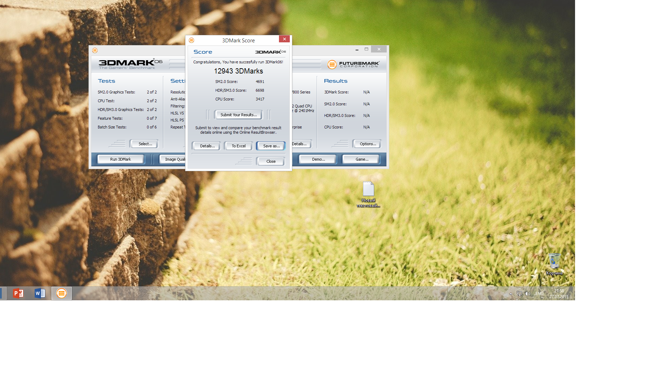Click orange icon in 3DMark Score title bar
The width and height of the screenshot is (672, 378).
(191, 40)
